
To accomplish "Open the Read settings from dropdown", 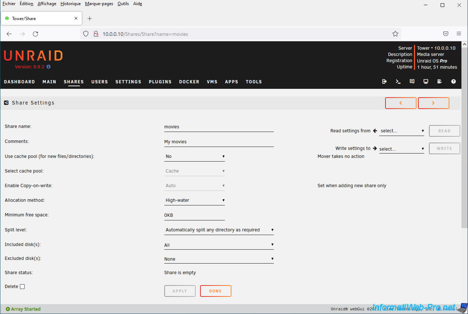I will click(x=402, y=131).
